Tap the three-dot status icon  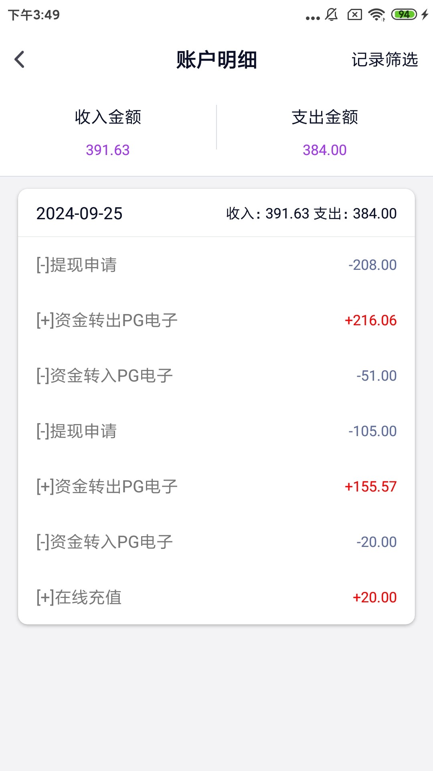pos(312,18)
